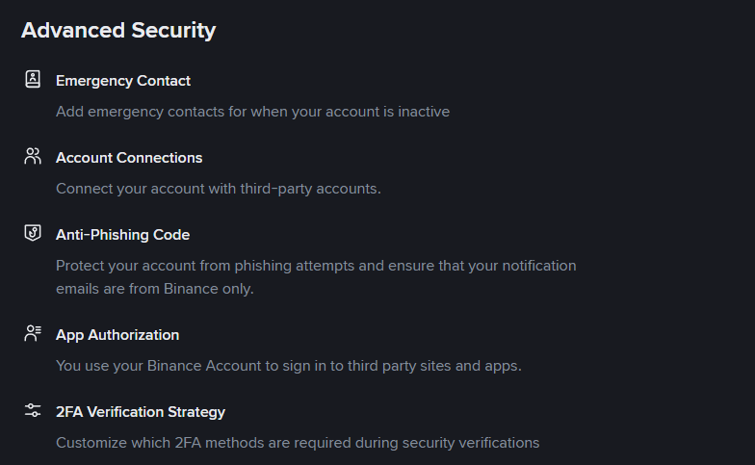
Task: Open the Emergency Contact setting
Action: pos(122,81)
